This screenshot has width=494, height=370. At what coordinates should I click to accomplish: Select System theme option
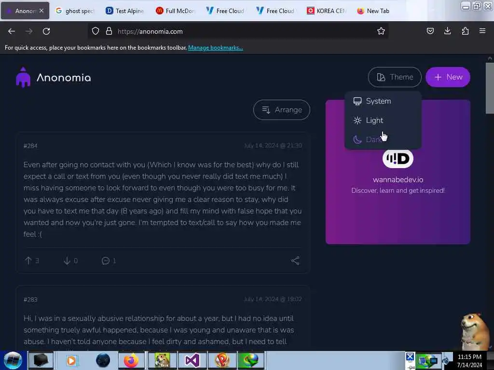pyautogui.click(x=383, y=101)
